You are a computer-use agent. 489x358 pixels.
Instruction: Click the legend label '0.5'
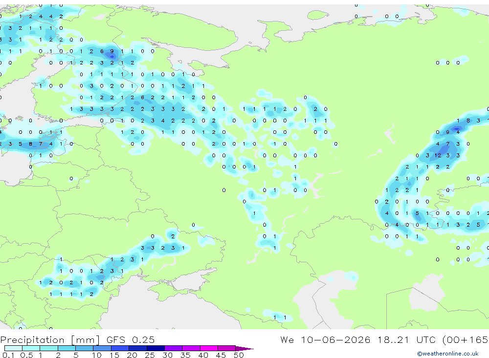26,355
